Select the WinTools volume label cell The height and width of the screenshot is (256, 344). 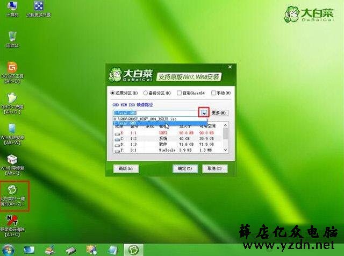click(167, 151)
